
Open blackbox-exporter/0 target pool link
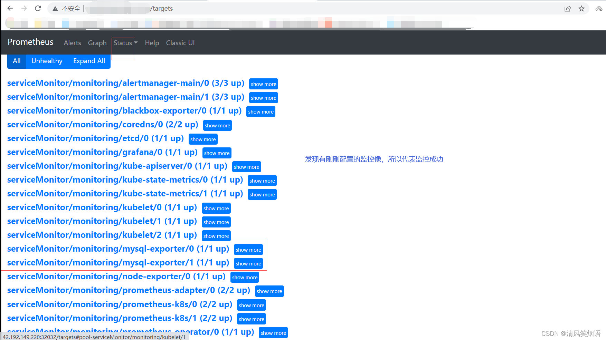124,111
